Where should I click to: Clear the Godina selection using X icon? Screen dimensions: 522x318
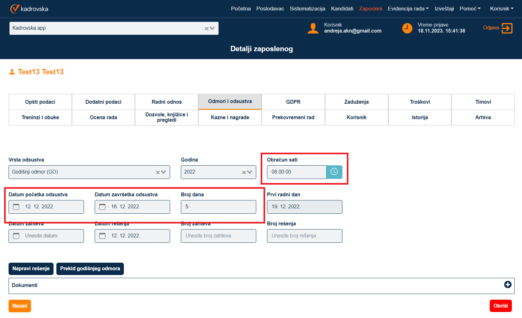pyautogui.click(x=244, y=172)
